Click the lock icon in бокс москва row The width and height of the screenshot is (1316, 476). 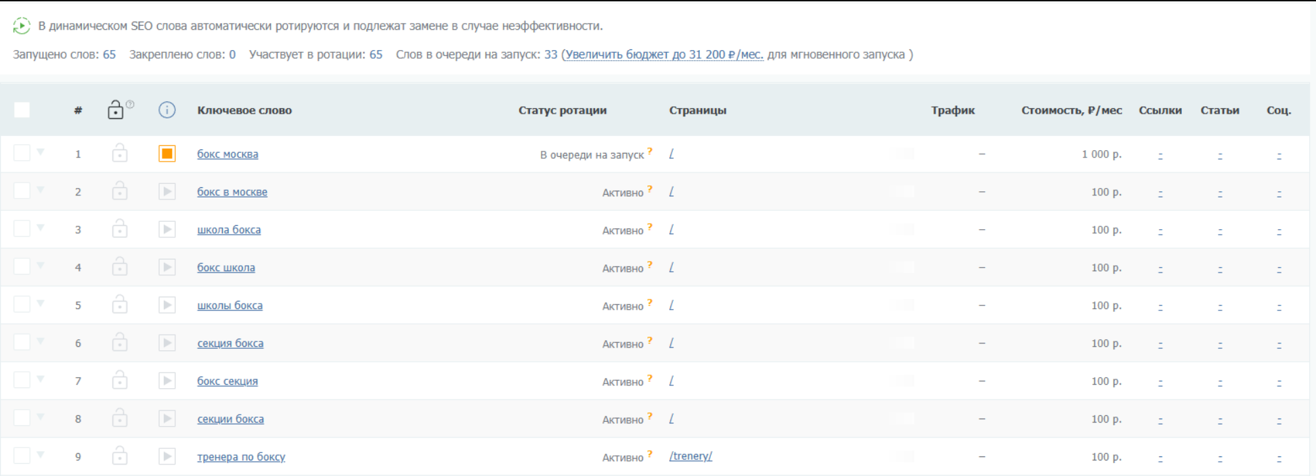120,153
